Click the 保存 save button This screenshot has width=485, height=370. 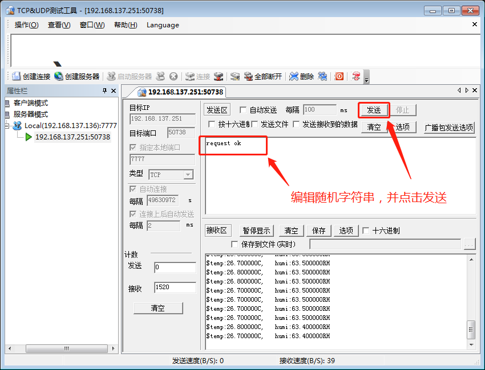318,231
